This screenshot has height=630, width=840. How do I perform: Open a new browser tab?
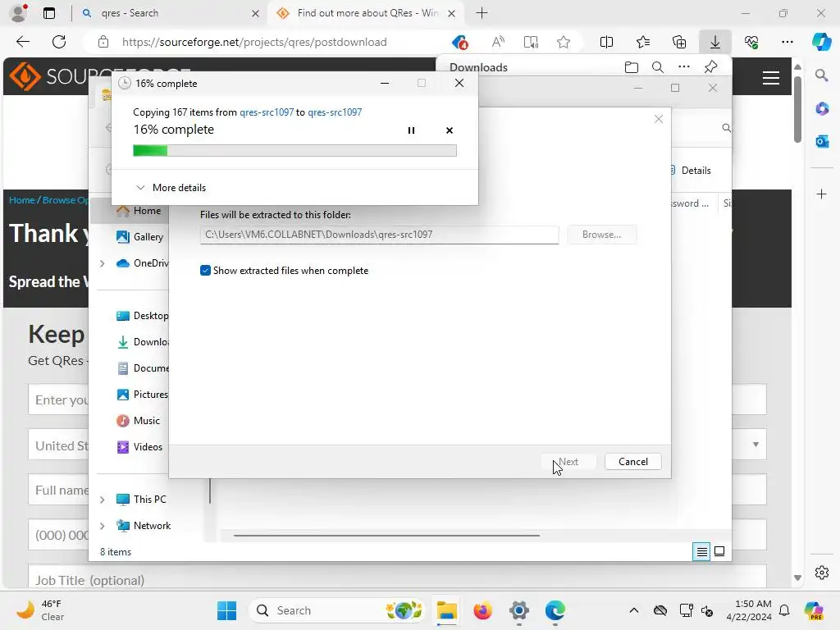pyautogui.click(x=482, y=13)
